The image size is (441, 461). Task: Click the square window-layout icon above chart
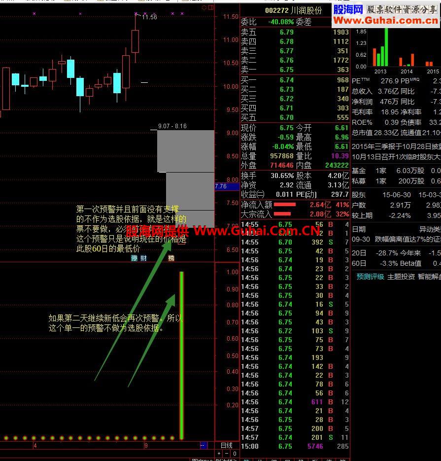[x=211, y=8]
